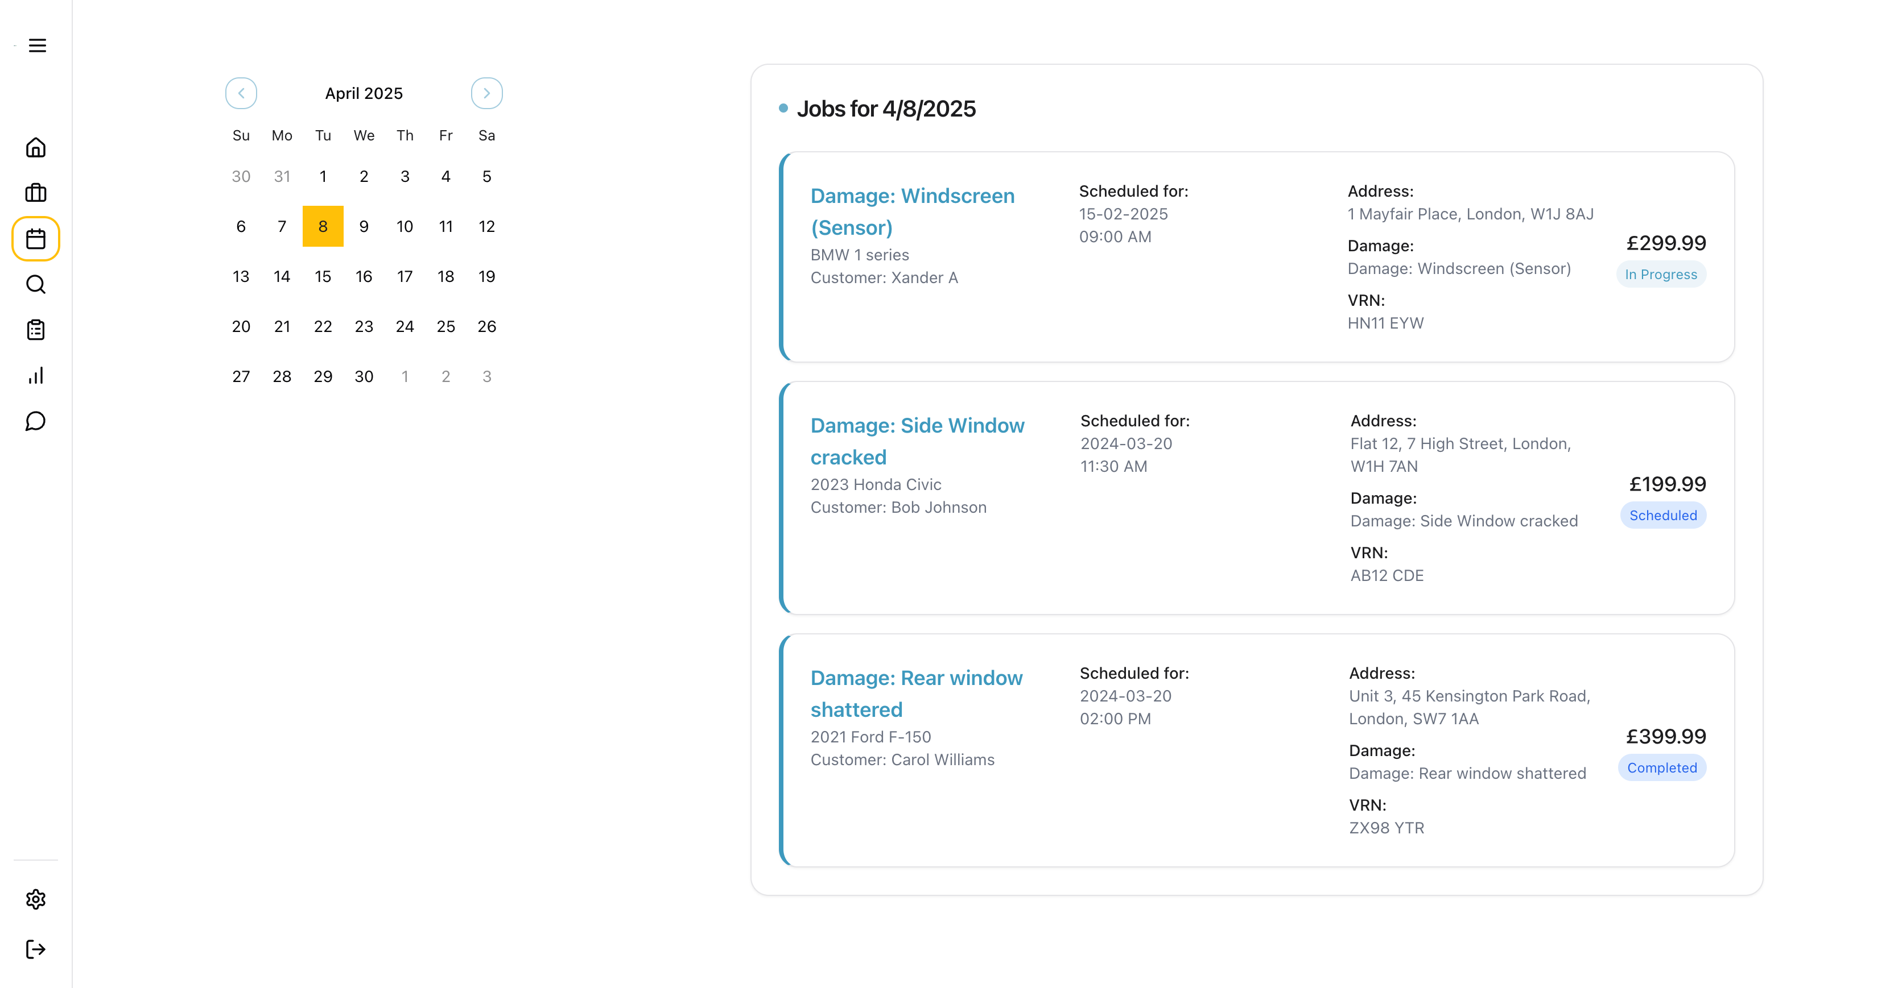This screenshot has width=1898, height=988.
Task: Click the In Progress status badge
Action: [x=1661, y=274]
